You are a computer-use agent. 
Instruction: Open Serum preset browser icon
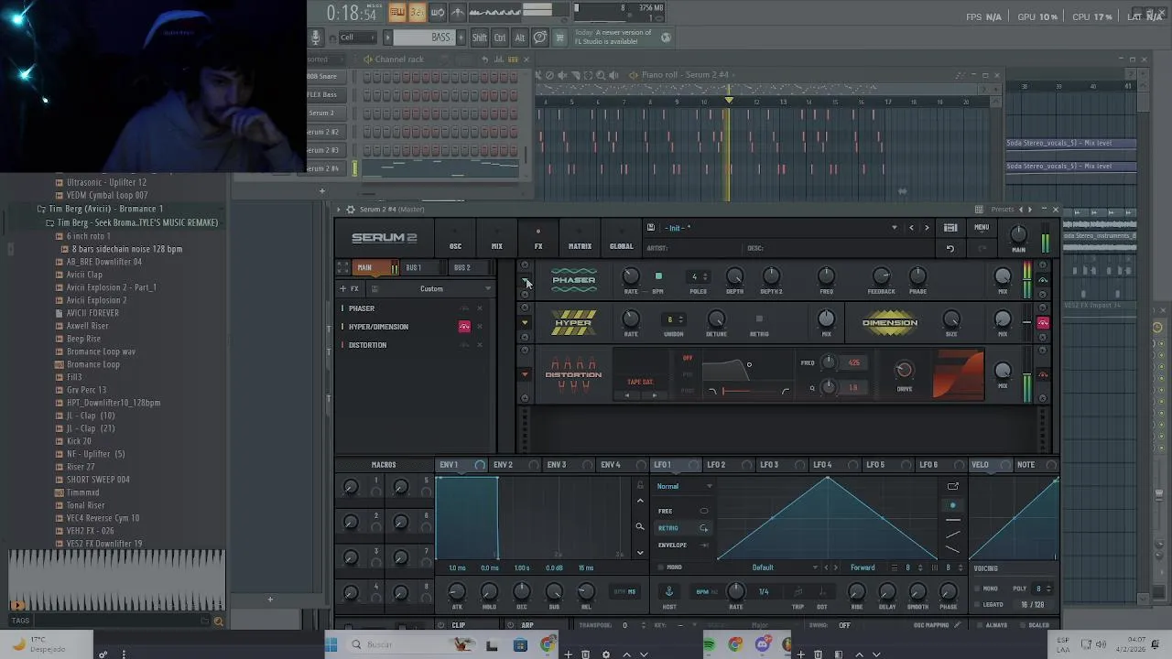950,228
